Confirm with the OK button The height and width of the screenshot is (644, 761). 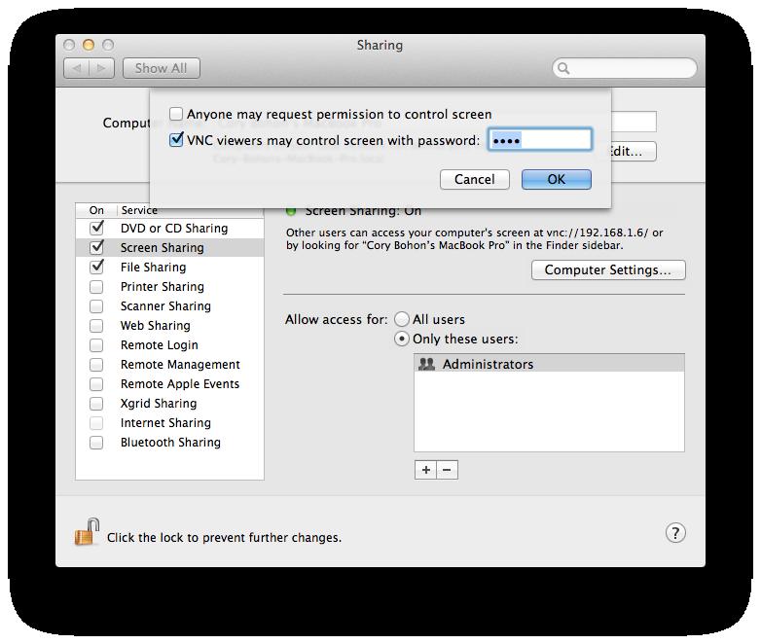(557, 179)
